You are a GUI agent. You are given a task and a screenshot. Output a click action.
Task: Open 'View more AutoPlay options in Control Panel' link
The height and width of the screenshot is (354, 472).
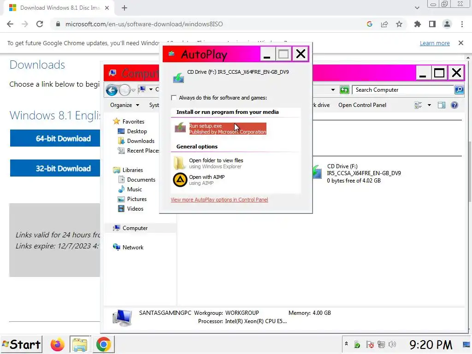(219, 200)
